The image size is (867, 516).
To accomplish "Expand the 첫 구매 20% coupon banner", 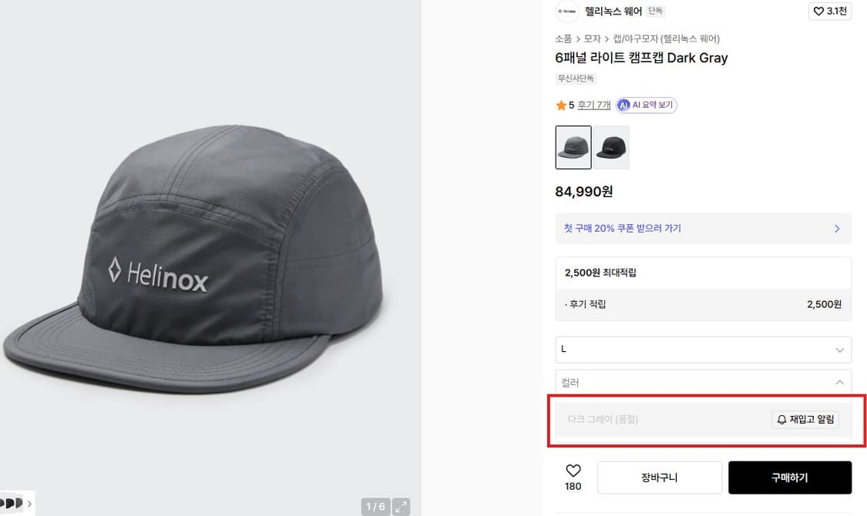I will (x=703, y=228).
